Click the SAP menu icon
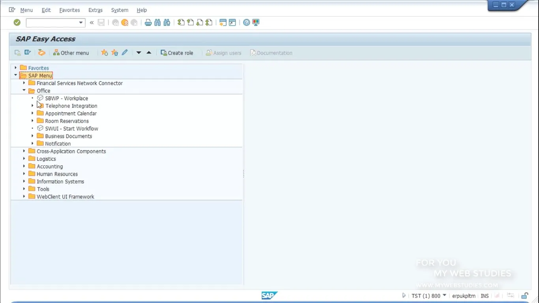The image size is (539, 303). [x=28, y=52]
